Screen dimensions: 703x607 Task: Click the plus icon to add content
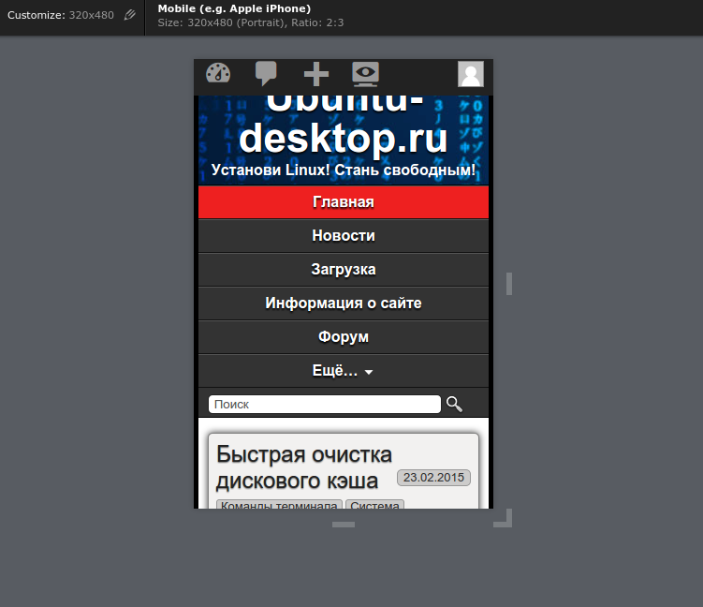coord(316,74)
